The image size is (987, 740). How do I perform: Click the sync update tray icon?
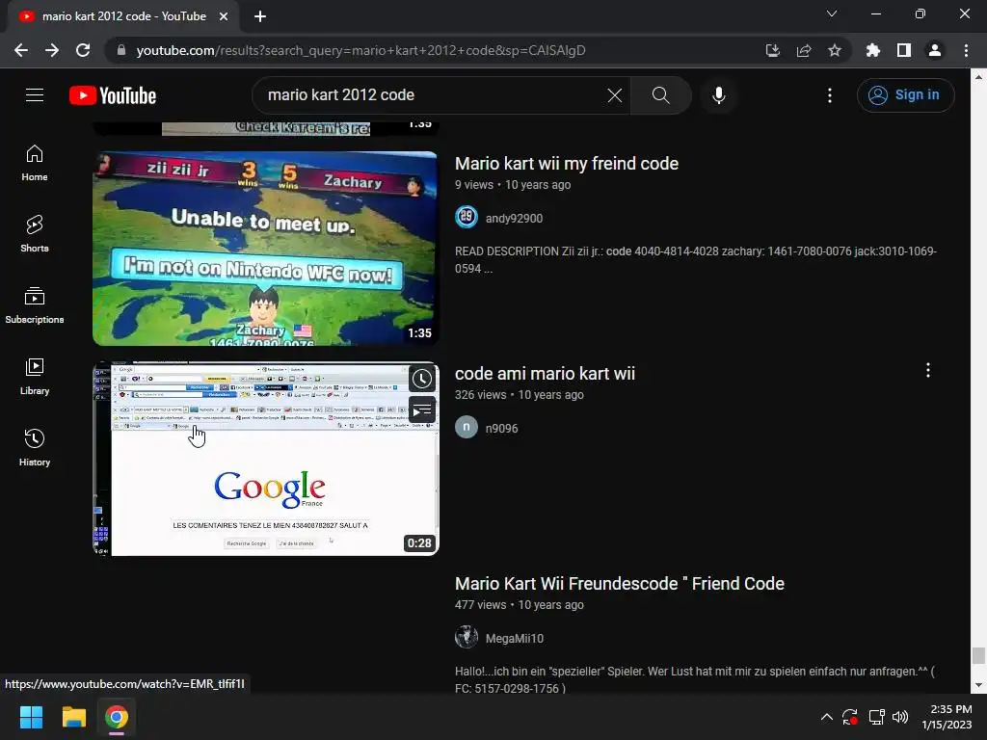click(x=850, y=717)
